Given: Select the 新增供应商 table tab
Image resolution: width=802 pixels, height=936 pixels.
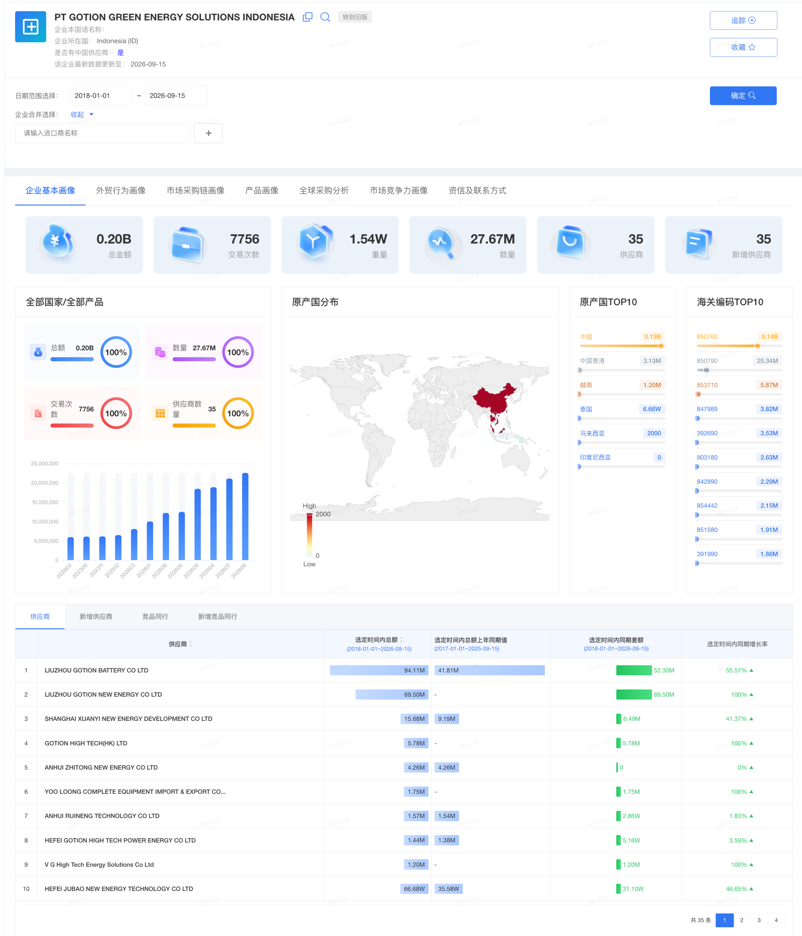Looking at the screenshot, I should pos(96,617).
